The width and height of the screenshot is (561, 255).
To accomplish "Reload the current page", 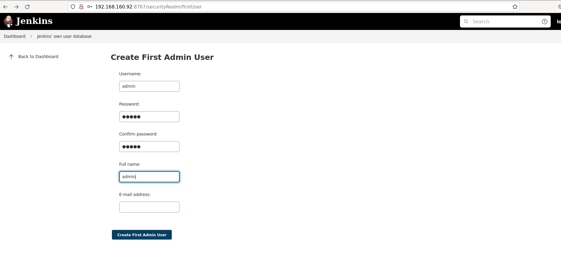I will coord(27,7).
